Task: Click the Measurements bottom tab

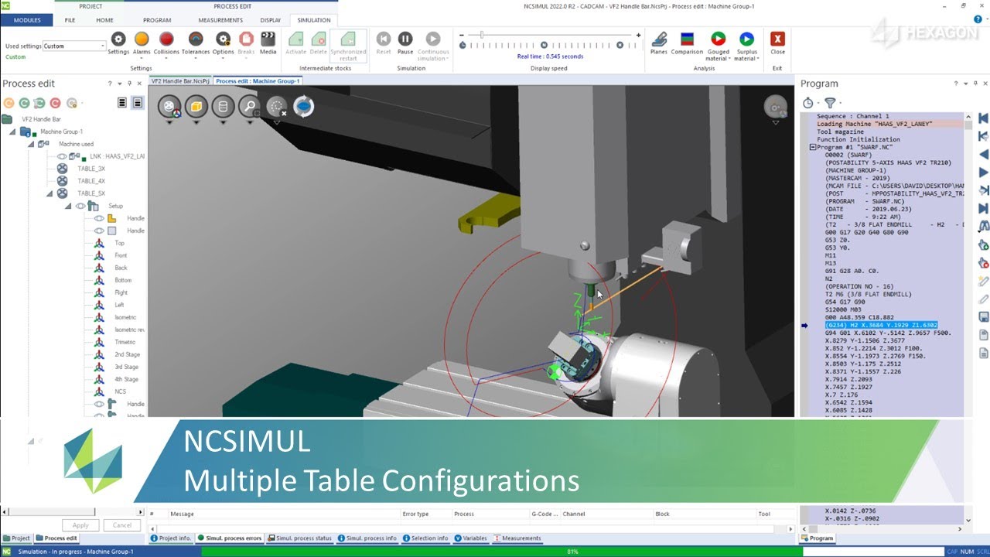Action: coord(517,538)
